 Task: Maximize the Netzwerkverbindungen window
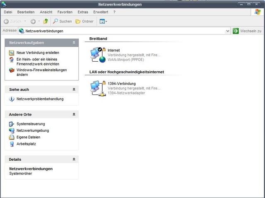coord(249,4)
